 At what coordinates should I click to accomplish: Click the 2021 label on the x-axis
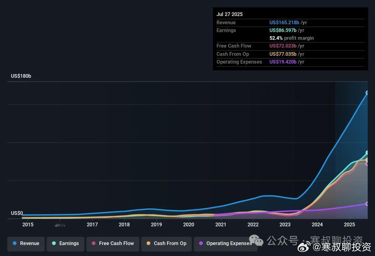click(220, 225)
